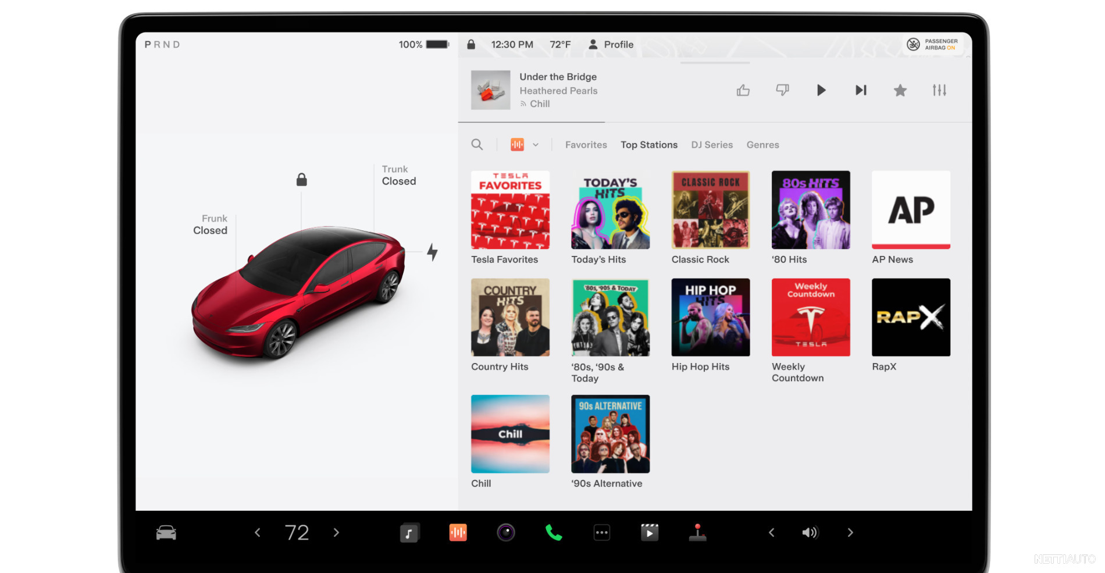Screen dimensions: 1105x573
Task: Open the audio equalizer settings
Action: click(x=939, y=90)
